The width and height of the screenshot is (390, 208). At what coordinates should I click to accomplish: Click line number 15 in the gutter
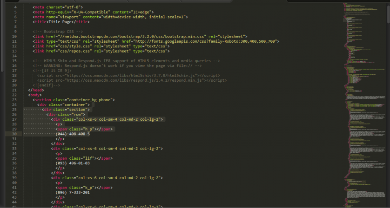pos(14,61)
